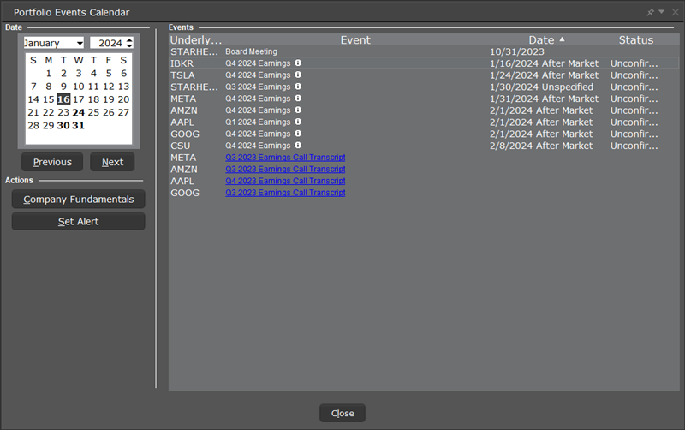Open AAPL Q4 2023 Earnings Call Transcript

point(285,181)
